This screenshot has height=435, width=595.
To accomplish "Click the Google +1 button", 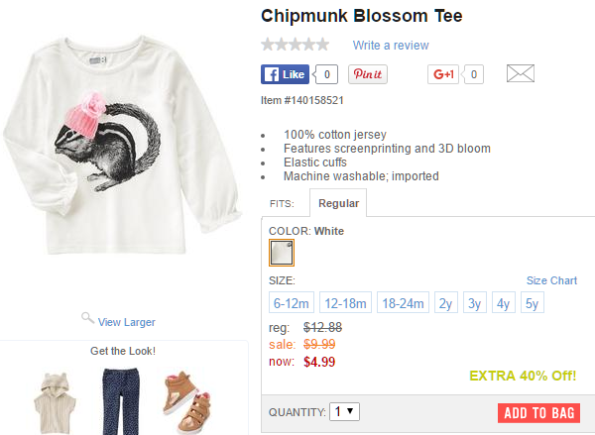I will point(443,74).
